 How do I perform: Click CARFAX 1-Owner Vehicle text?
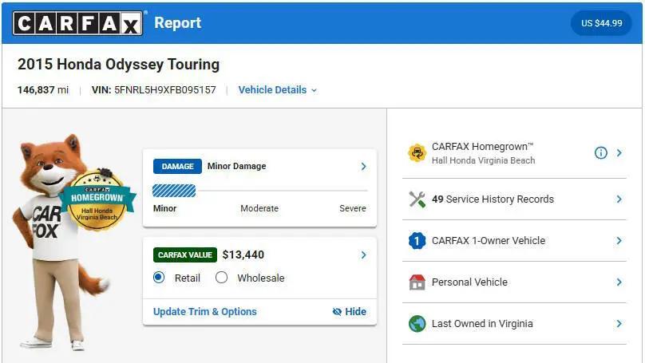click(489, 240)
